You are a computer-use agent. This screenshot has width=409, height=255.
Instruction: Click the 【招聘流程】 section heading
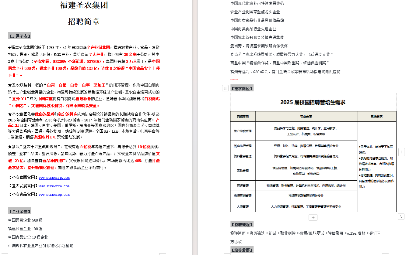[x=242, y=225]
